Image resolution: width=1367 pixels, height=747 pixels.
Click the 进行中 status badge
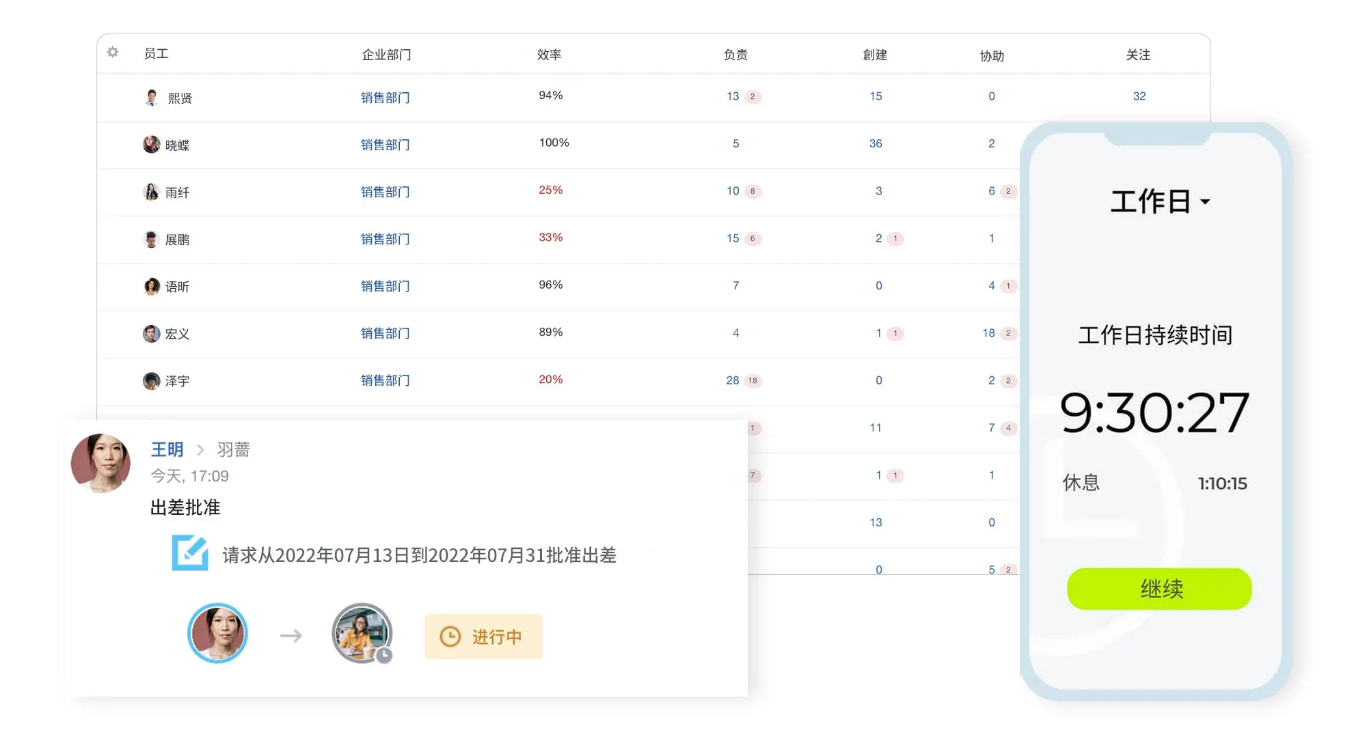point(483,636)
